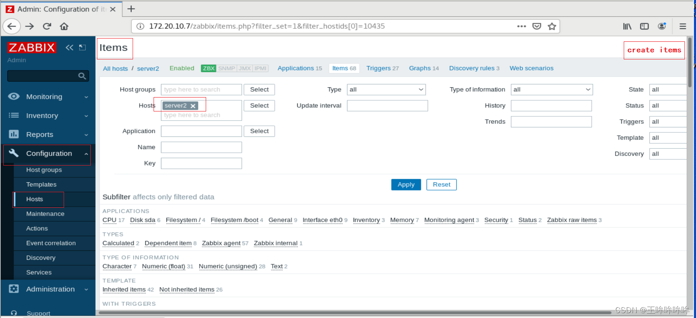This screenshot has width=696, height=318.
Task: Click the sidebar search magnifier icon
Action: click(82, 76)
